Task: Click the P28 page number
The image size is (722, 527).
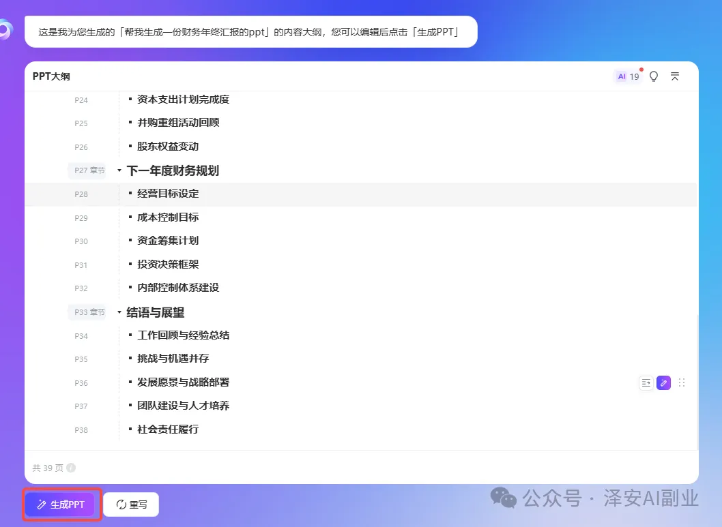Action: click(x=81, y=194)
